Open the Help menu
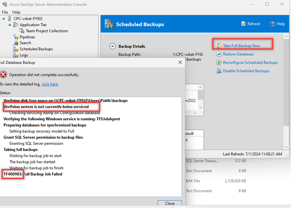 pos(16,12)
